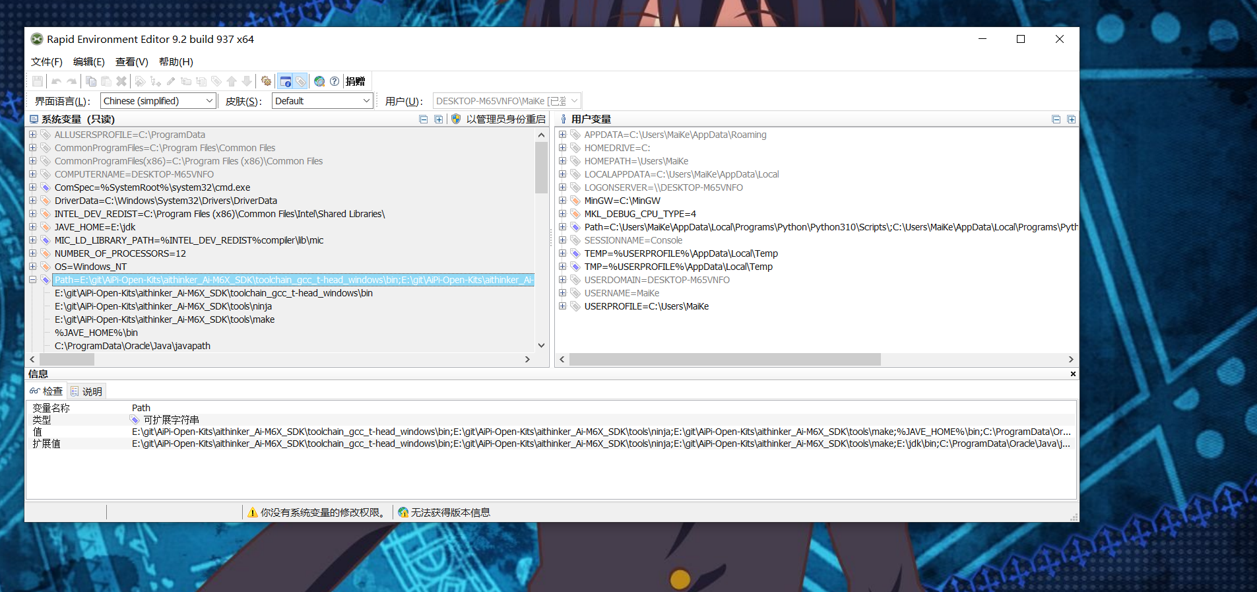Click the Edit pencil icon in the toolbar

click(x=171, y=81)
